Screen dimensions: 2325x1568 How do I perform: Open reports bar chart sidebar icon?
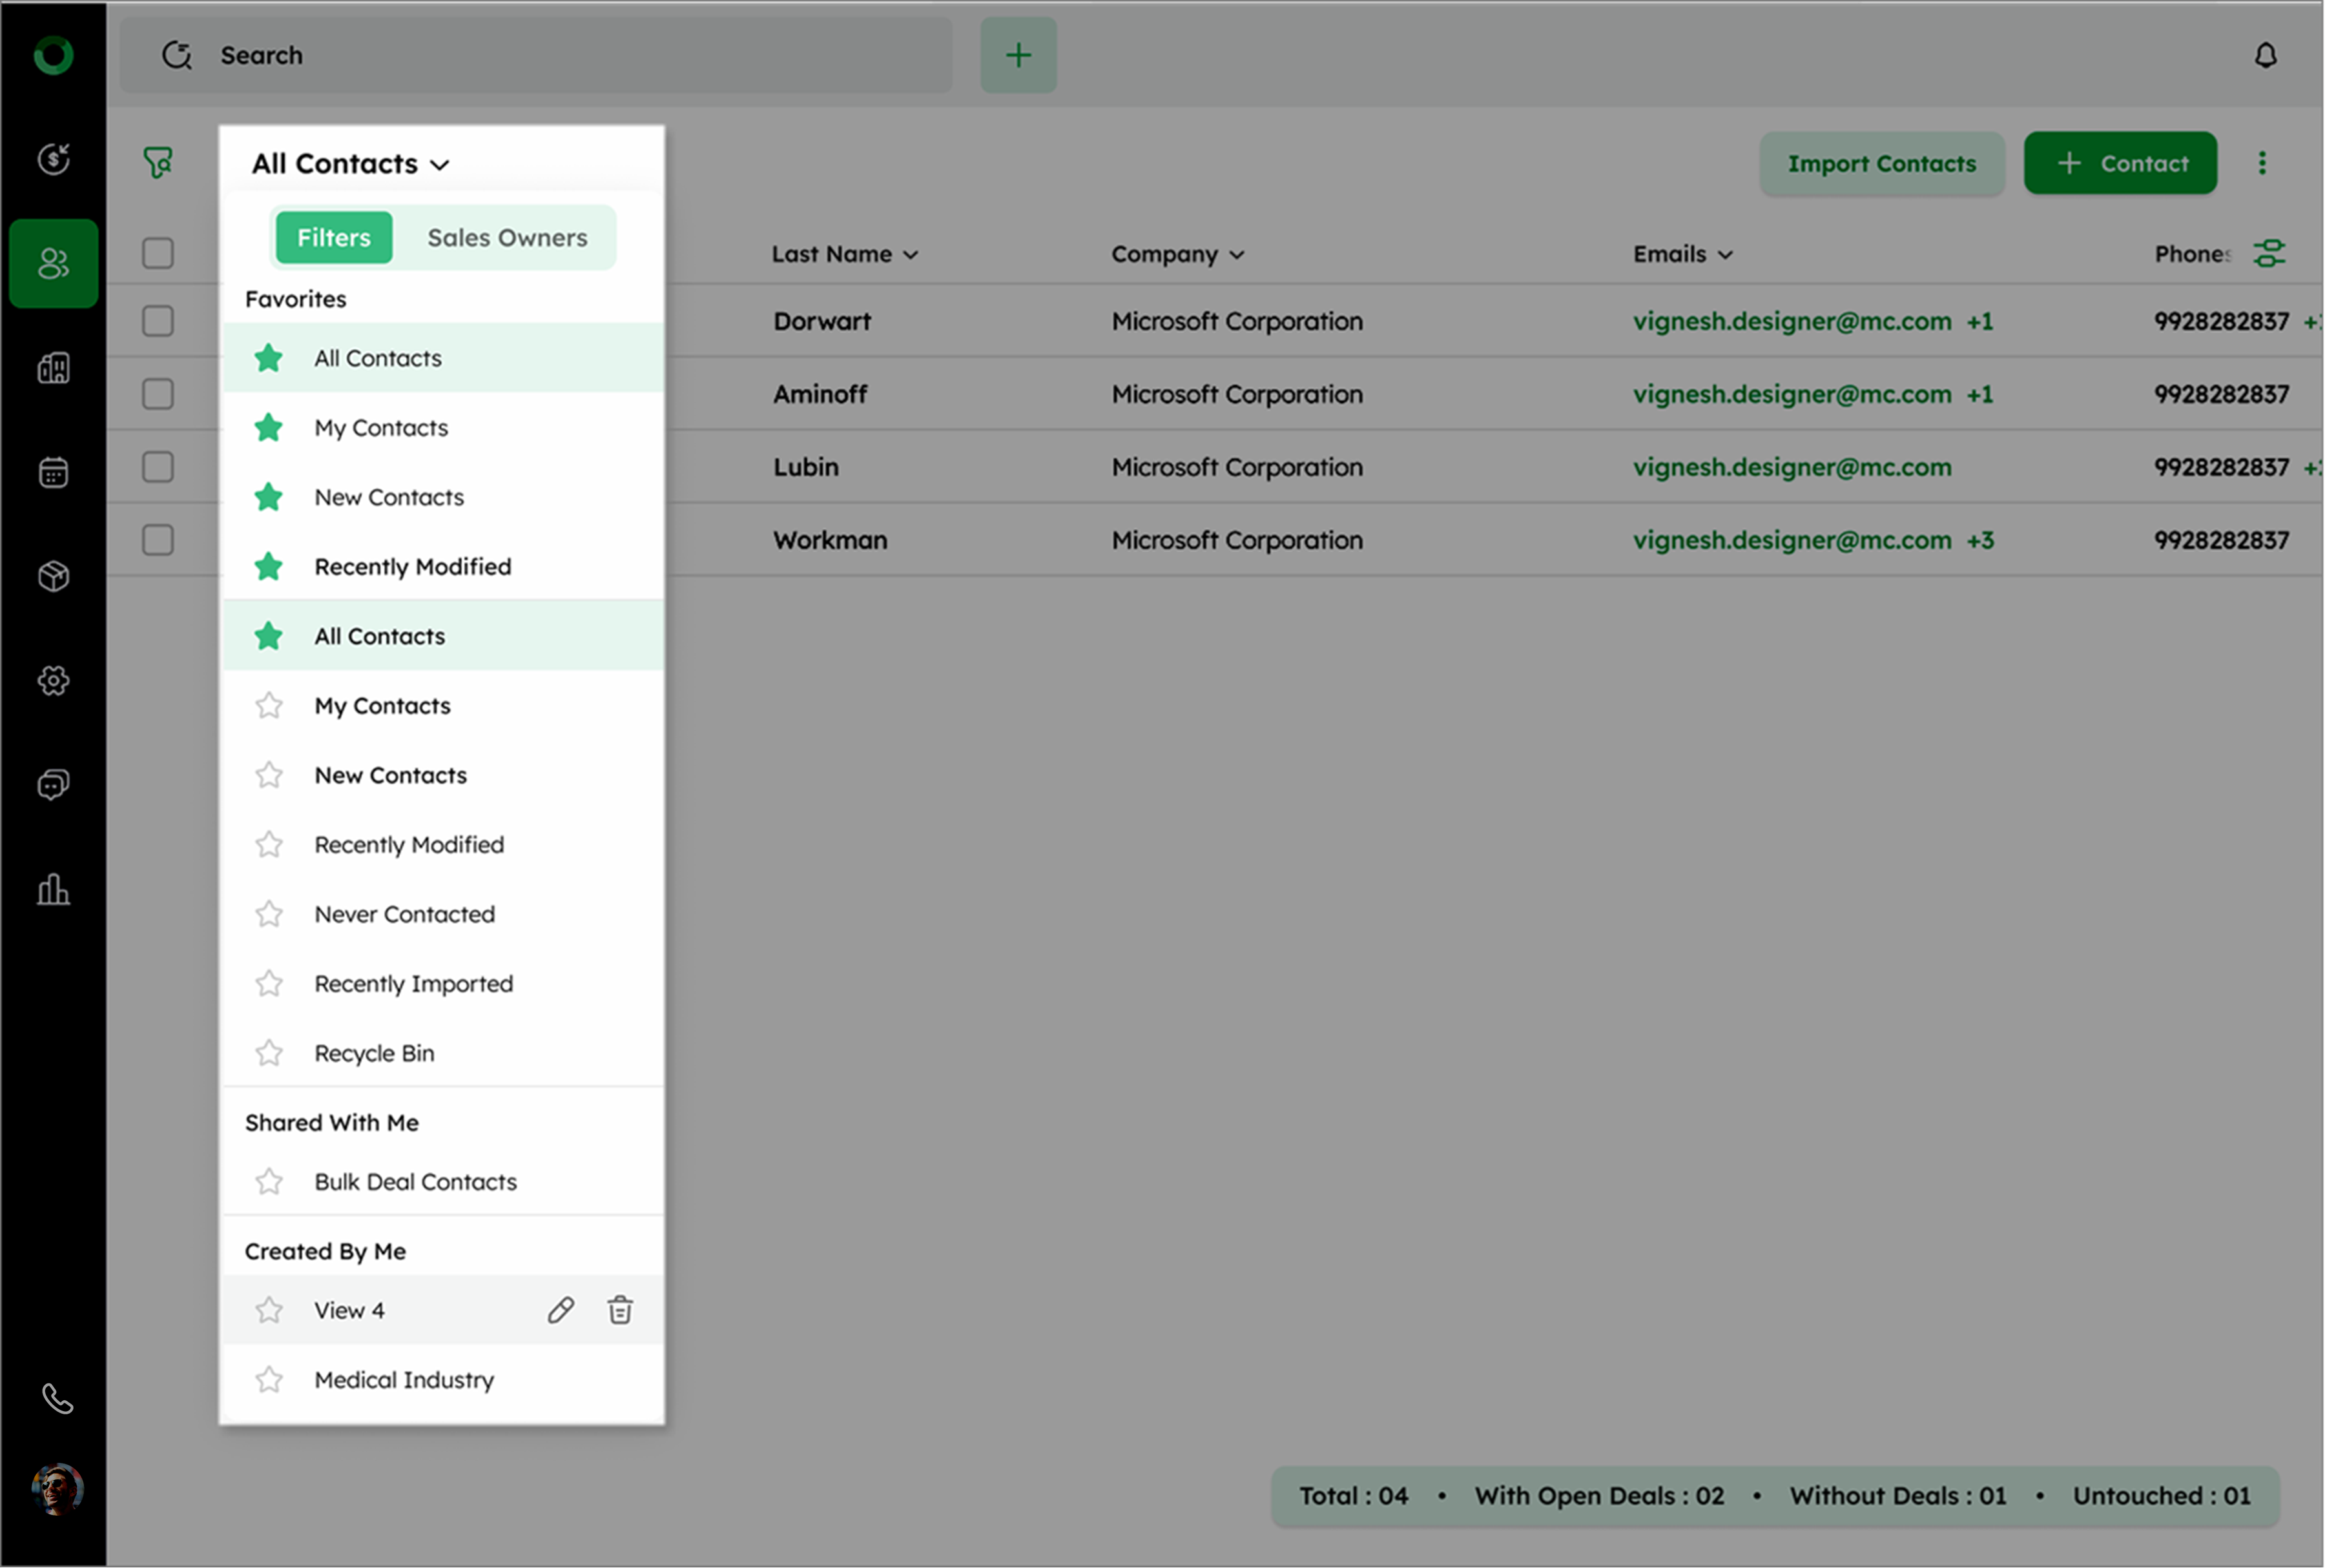[54, 889]
